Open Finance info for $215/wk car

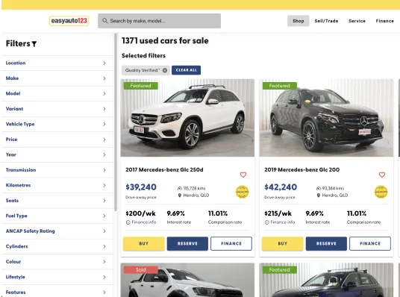coord(280,222)
